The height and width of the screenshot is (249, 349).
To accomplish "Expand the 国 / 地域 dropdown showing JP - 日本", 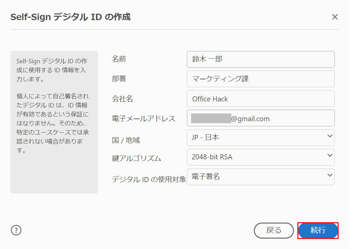I will click(x=260, y=137).
